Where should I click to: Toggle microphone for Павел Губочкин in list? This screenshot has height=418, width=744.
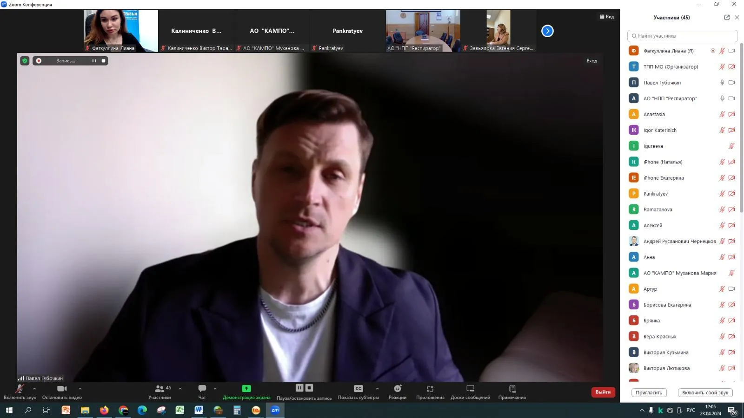click(x=722, y=83)
